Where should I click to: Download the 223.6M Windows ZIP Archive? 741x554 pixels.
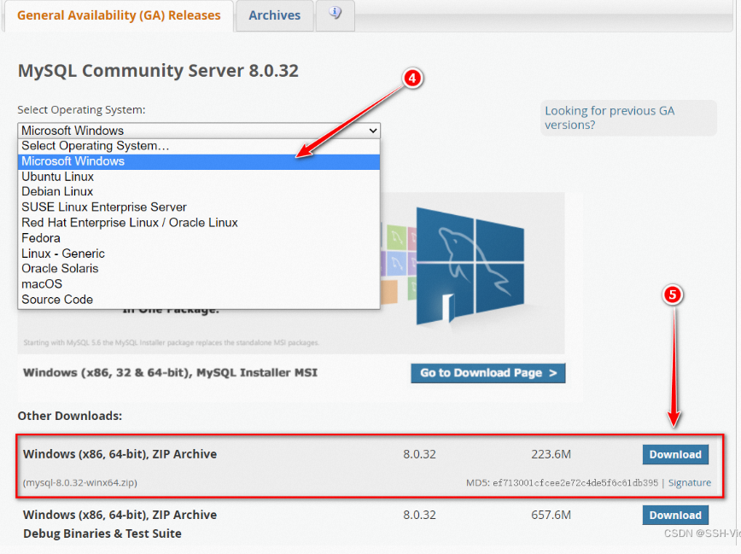coord(674,454)
